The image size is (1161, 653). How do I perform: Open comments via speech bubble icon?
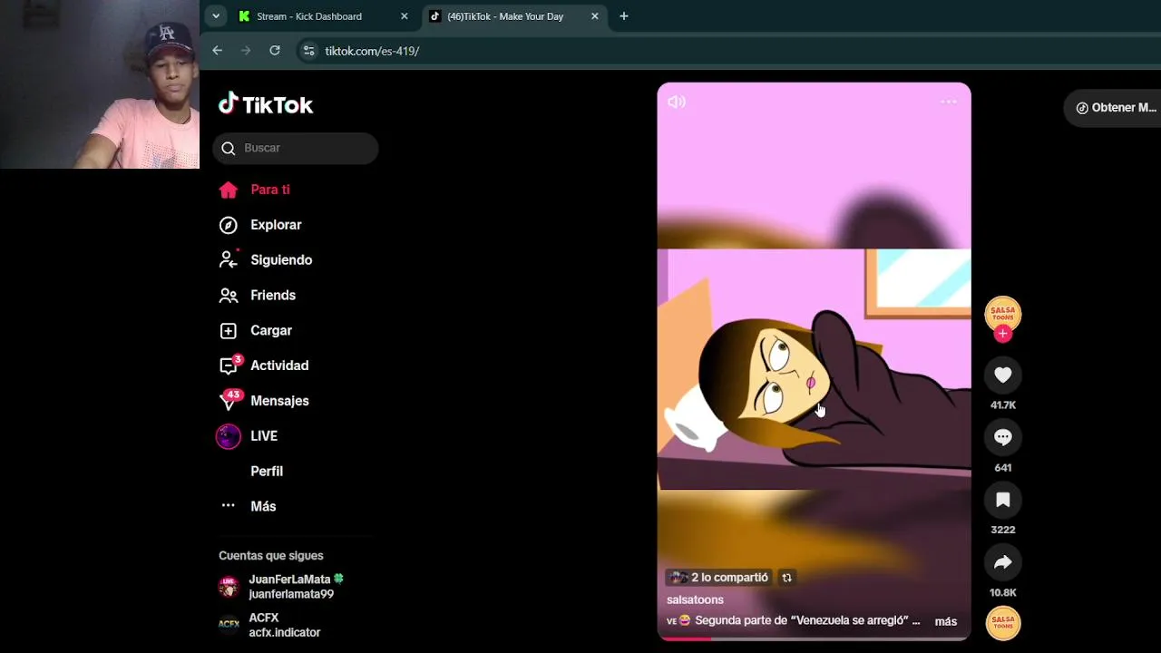pos(1003,437)
